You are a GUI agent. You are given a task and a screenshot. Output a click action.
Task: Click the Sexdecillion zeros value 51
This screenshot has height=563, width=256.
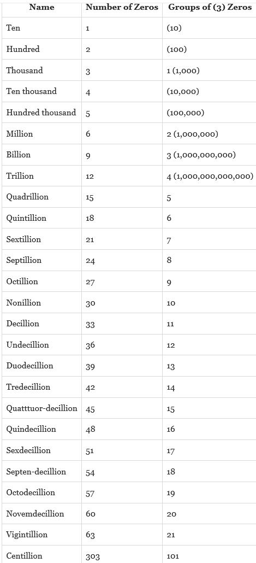coord(90,451)
